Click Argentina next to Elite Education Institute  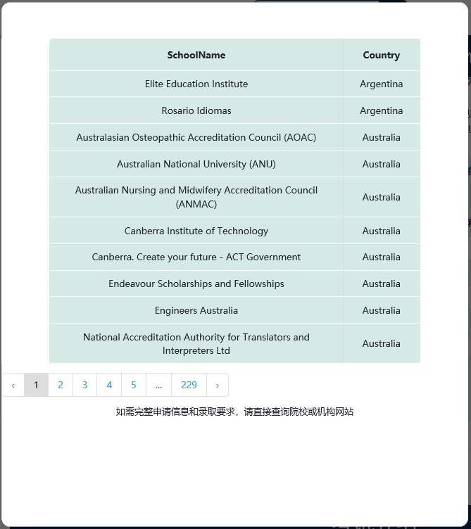pyautogui.click(x=382, y=84)
